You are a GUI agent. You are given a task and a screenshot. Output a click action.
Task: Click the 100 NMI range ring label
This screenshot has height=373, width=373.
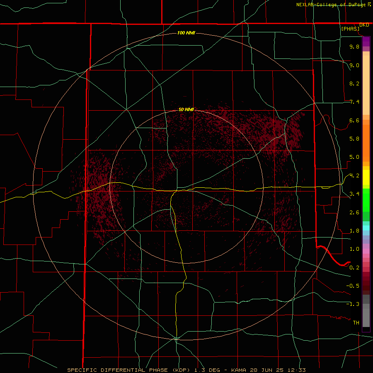point(186,33)
